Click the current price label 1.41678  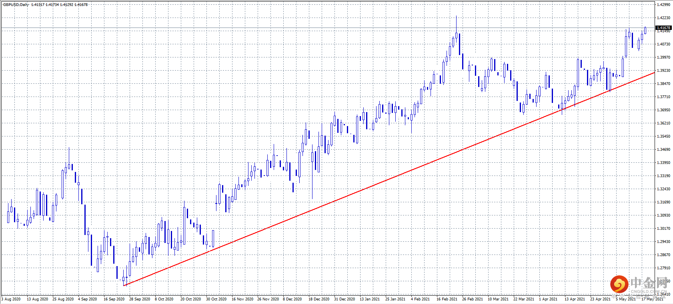tap(663, 28)
